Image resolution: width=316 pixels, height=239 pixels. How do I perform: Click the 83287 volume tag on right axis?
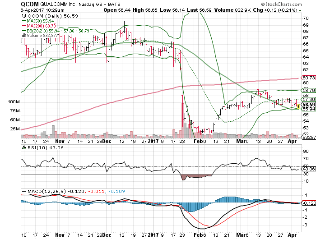pos(308,137)
